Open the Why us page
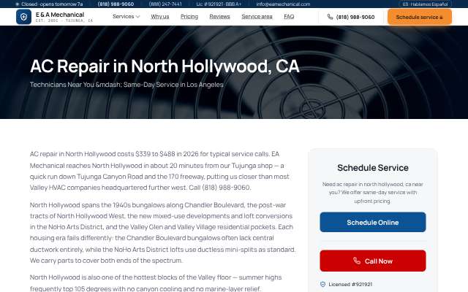The image size is (468, 292). pos(160,16)
